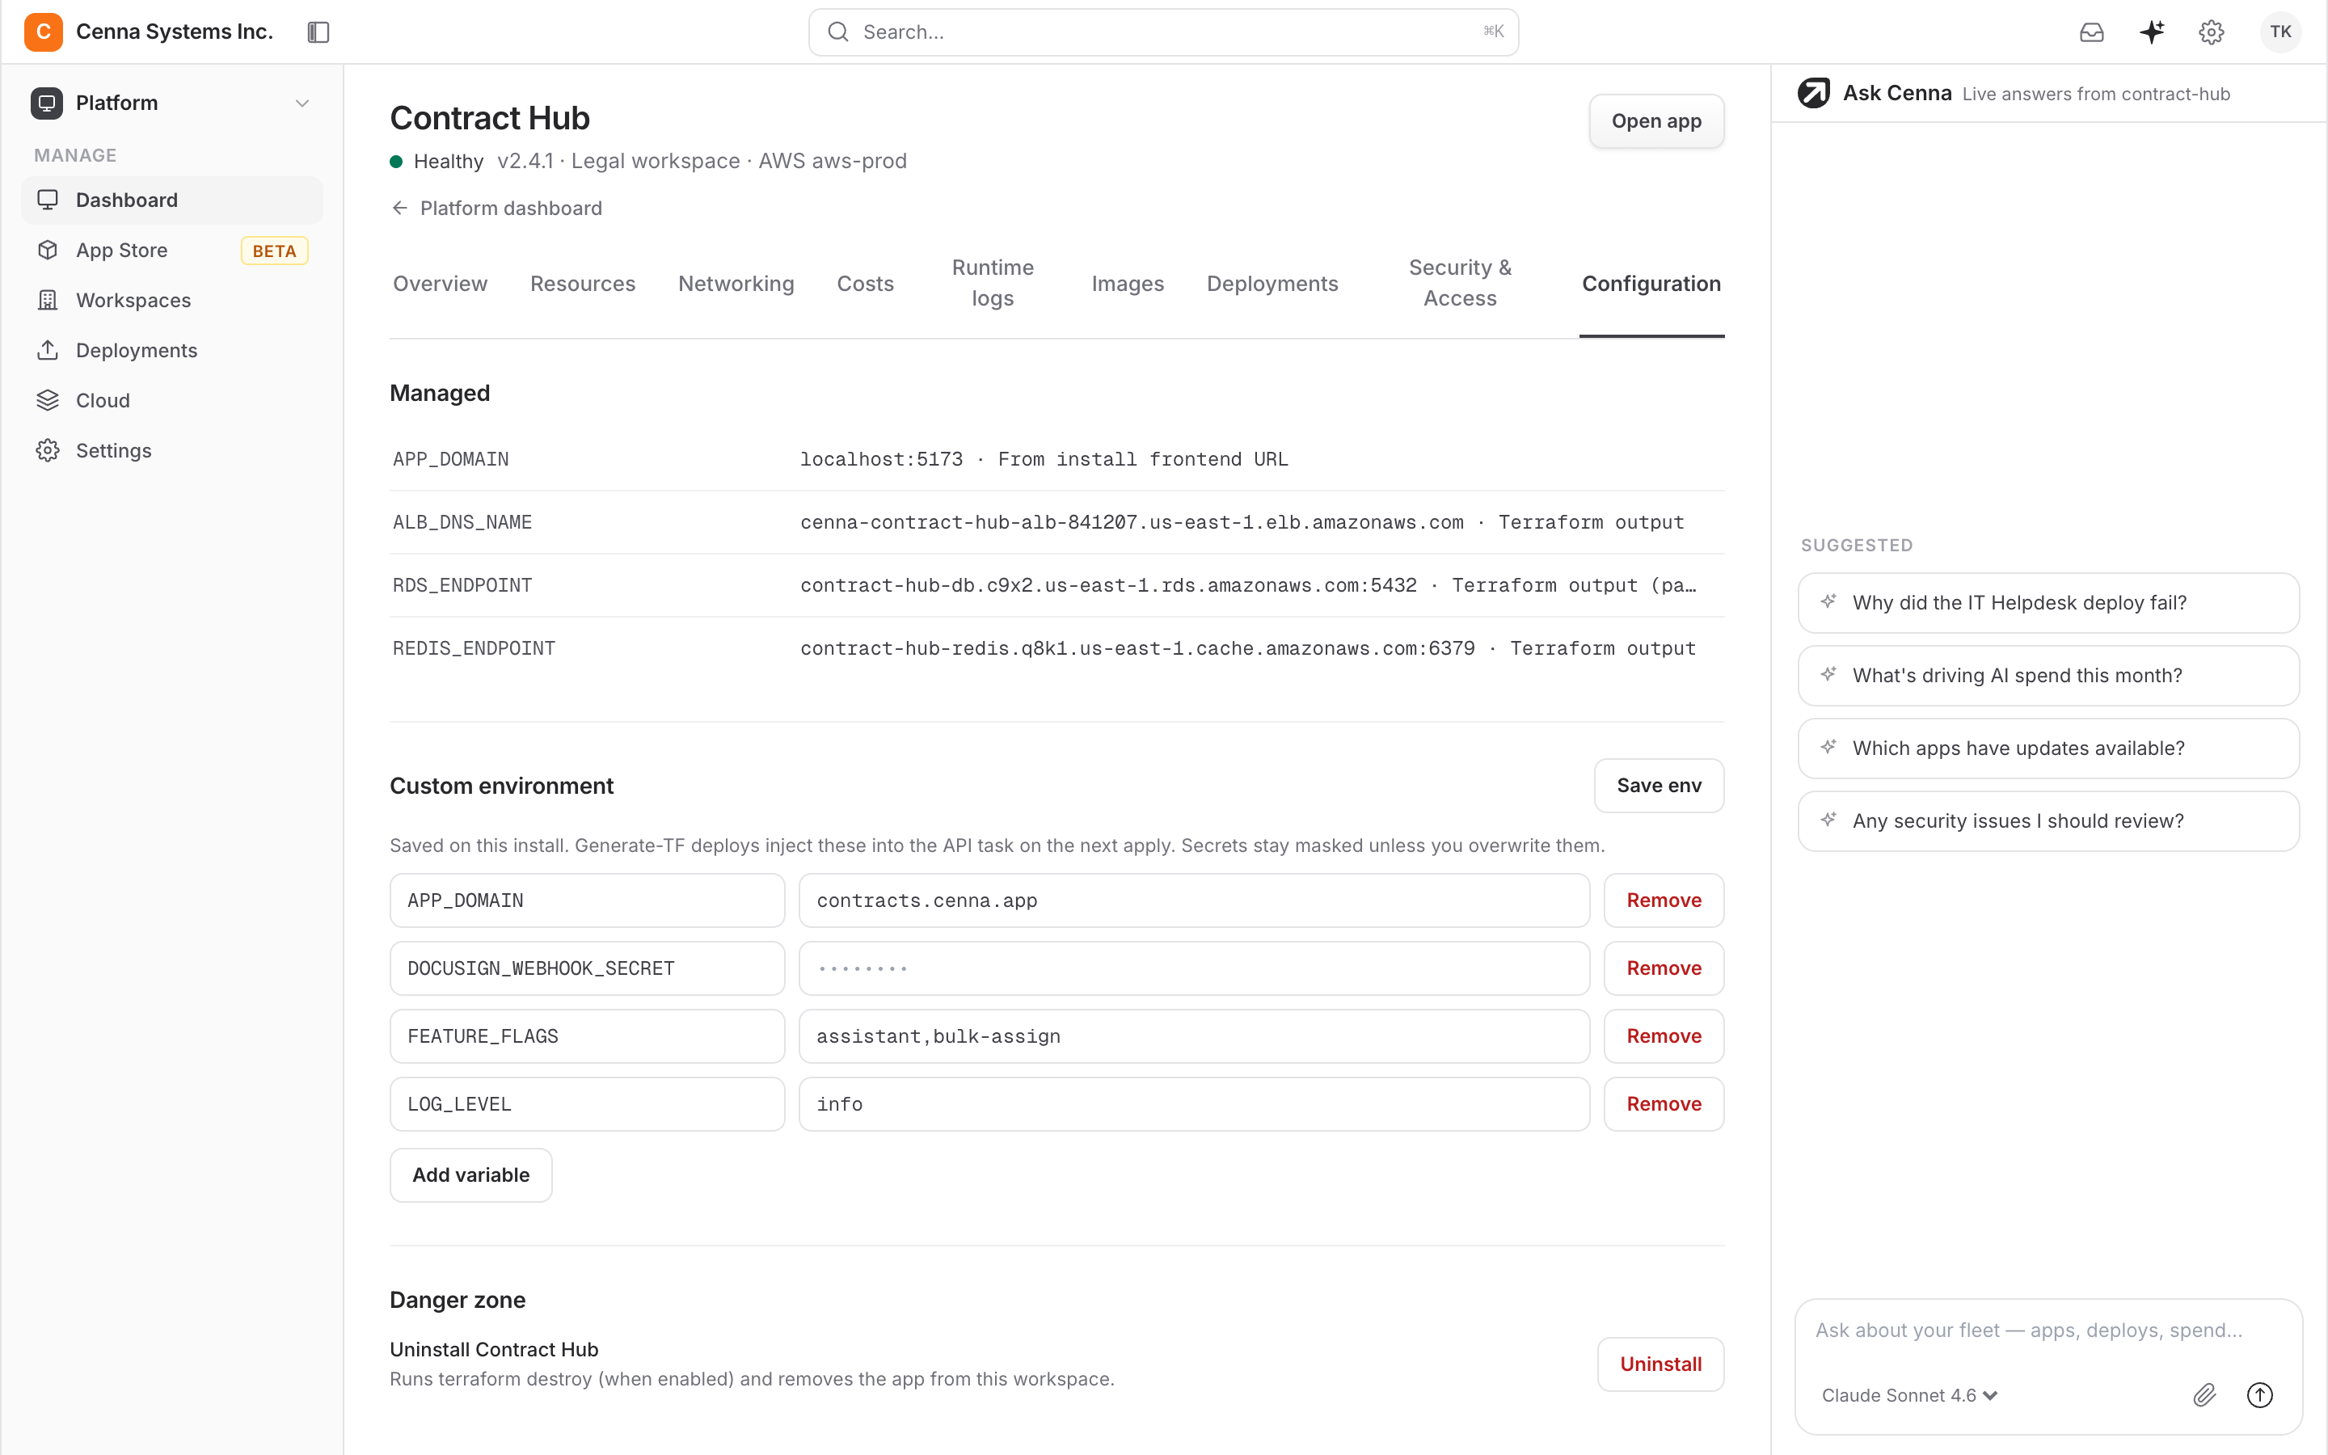Remove the LOG_LEVEL variable
The image size is (2328, 1455).
(1664, 1103)
